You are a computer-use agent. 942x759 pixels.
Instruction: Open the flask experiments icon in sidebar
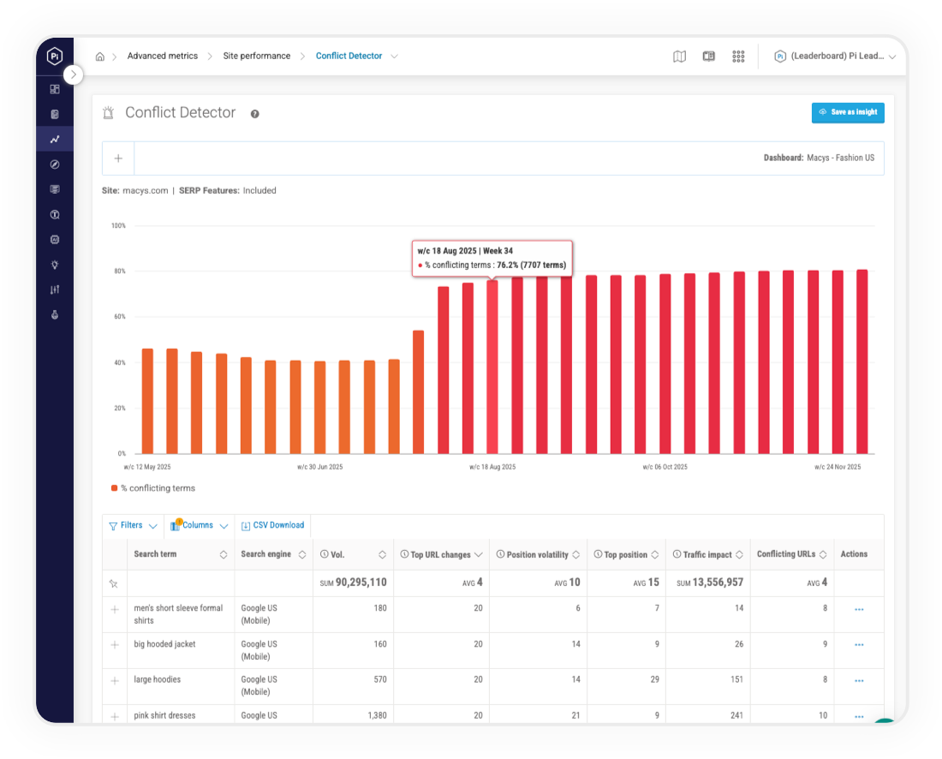[55, 314]
